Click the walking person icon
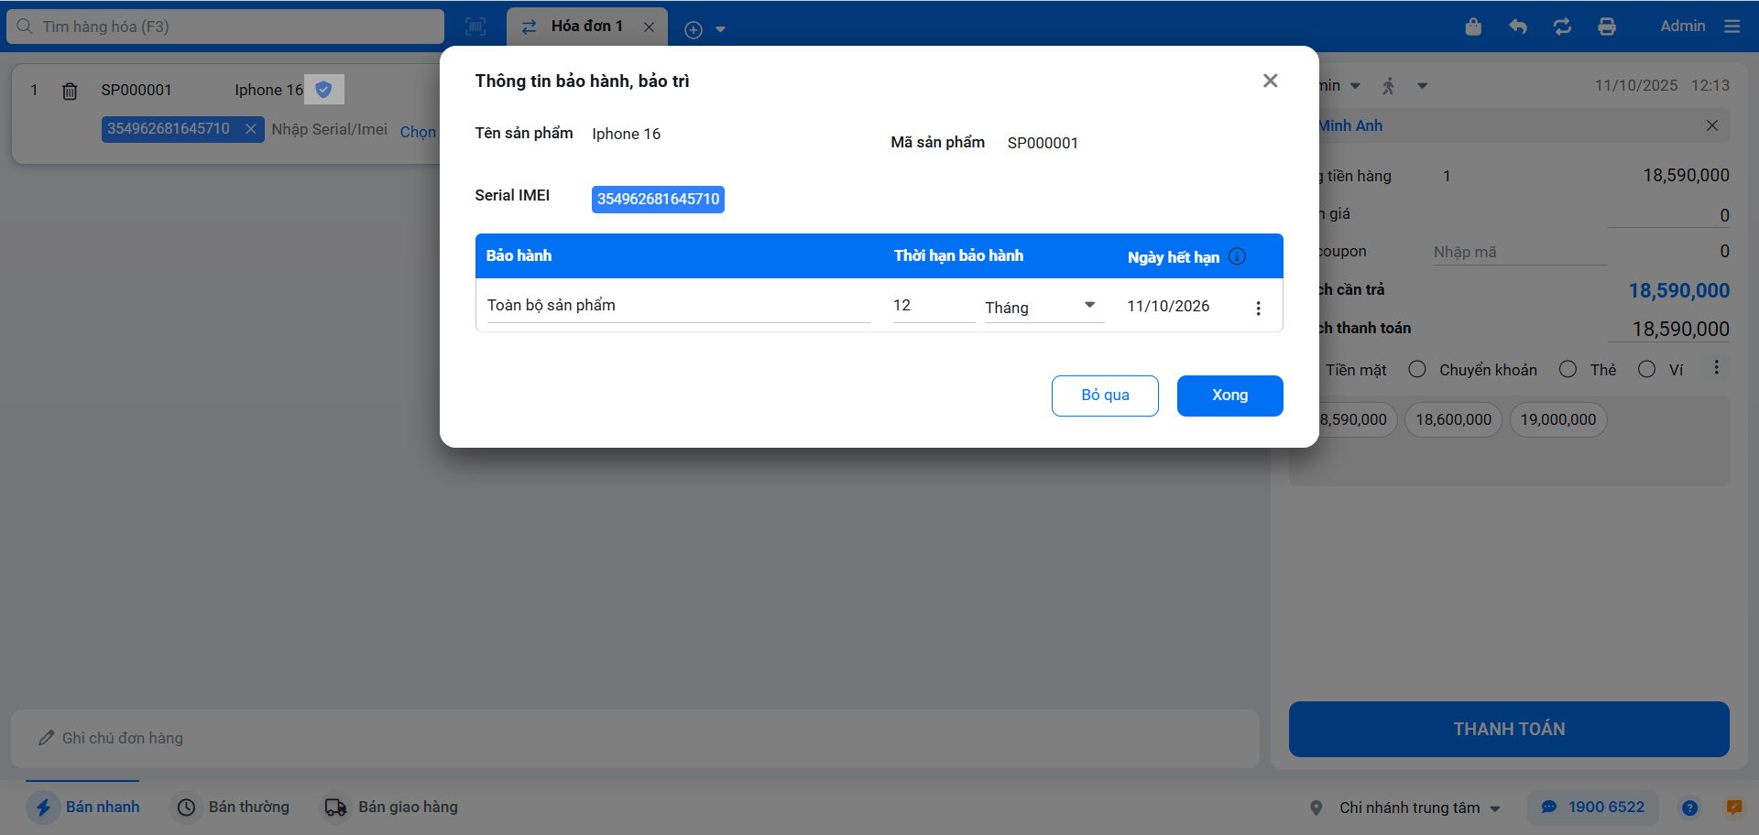1759x835 pixels. [x=1389, y=86]
